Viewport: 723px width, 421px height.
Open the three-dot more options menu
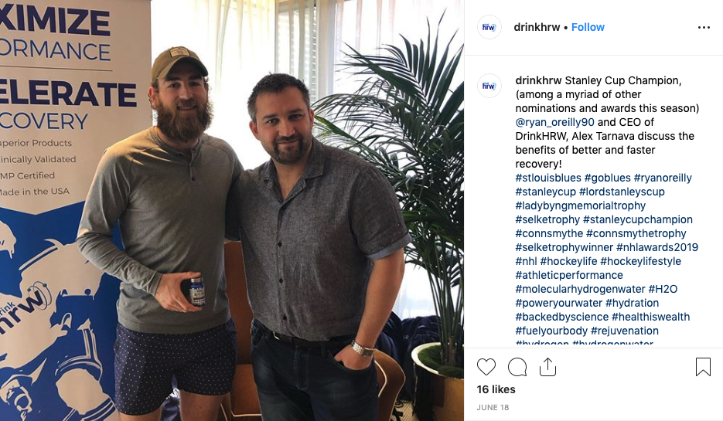coord(704,28)
